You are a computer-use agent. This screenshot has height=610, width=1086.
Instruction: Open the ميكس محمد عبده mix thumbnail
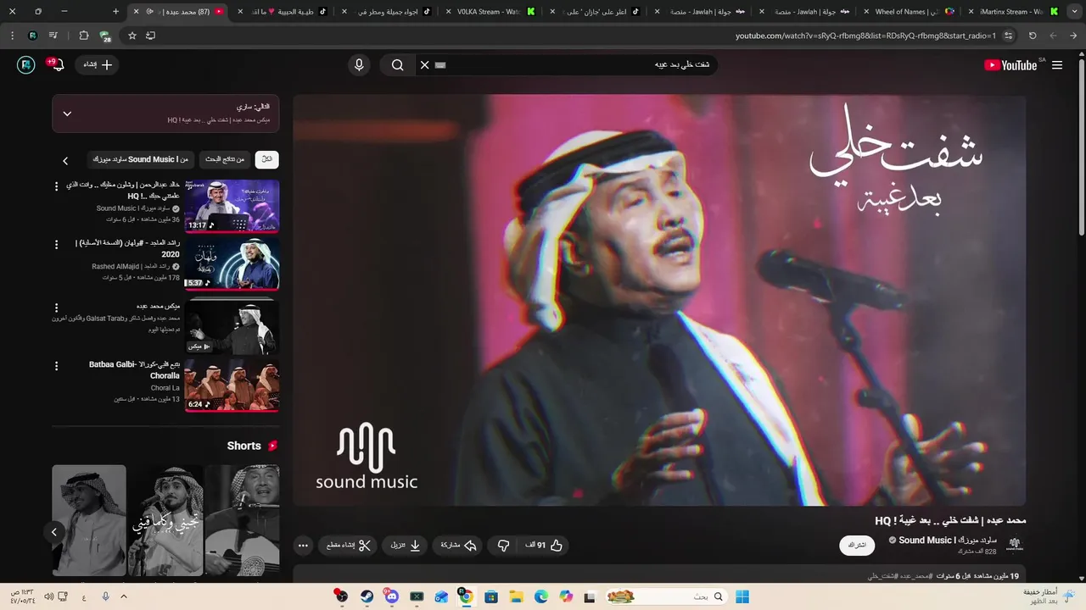232,326
